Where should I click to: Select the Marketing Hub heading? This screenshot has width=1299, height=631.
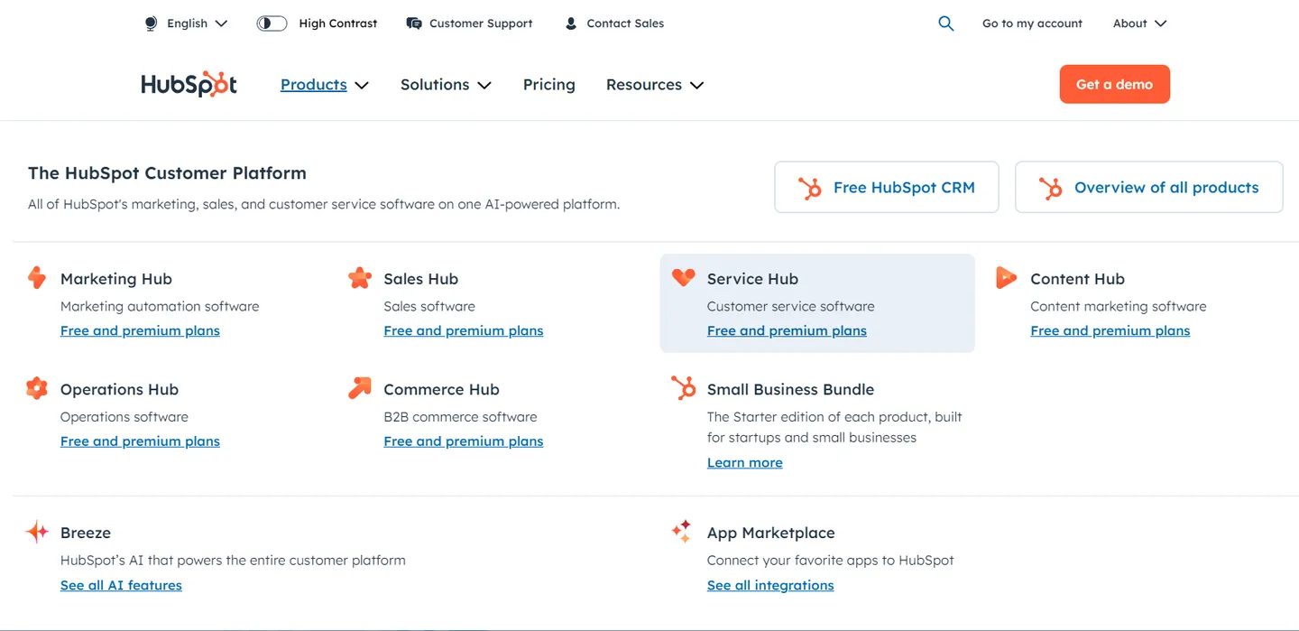click(x=116, y=279)
